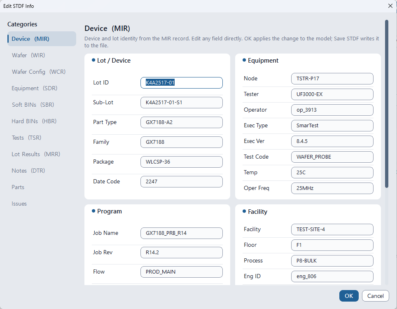397x309 pixels.
Task: Open Hard BINs (HBR) category
Action: tap(42, 121)
